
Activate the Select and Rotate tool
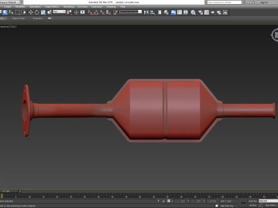[x=37, y=13]
